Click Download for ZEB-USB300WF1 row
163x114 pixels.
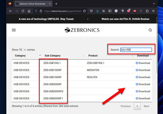[143, 98]
